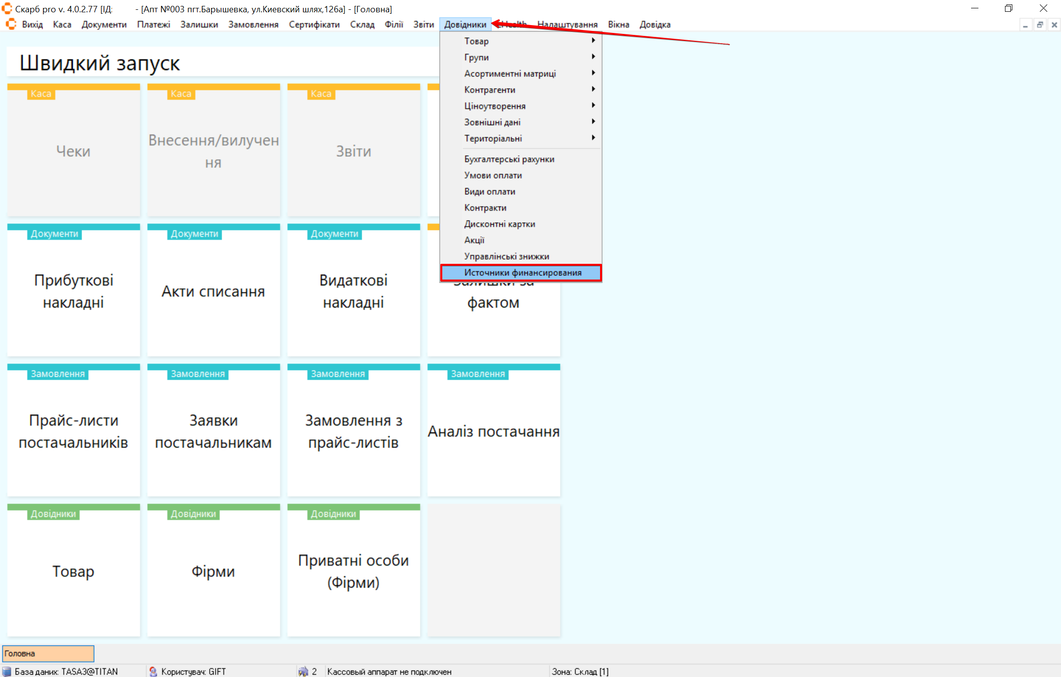Restore the inner document window
The height and width of the screenshot is (677, 1061).
[1040, 25]
